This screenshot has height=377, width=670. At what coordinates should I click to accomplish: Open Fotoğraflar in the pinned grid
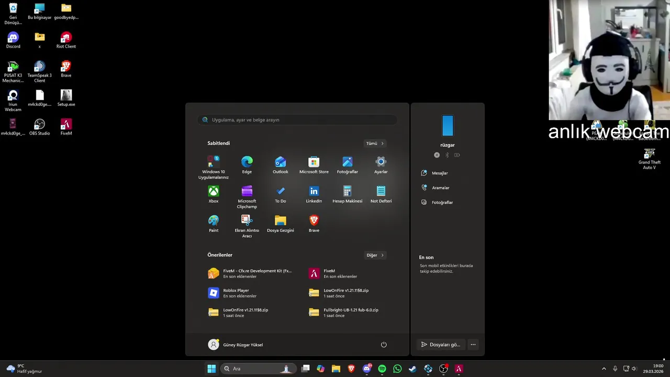click(347, 165)
